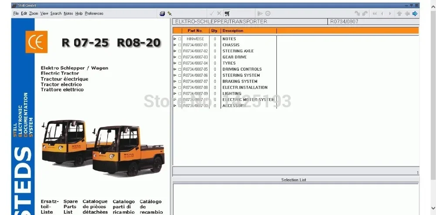Click the grayed checkmark confirm icon
Viewport: 436px width, 215px height.
point(212,14)
